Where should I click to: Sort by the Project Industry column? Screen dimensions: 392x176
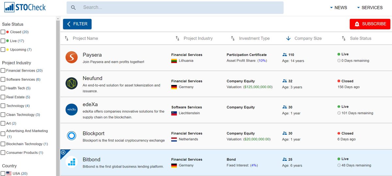pos(198,38)
